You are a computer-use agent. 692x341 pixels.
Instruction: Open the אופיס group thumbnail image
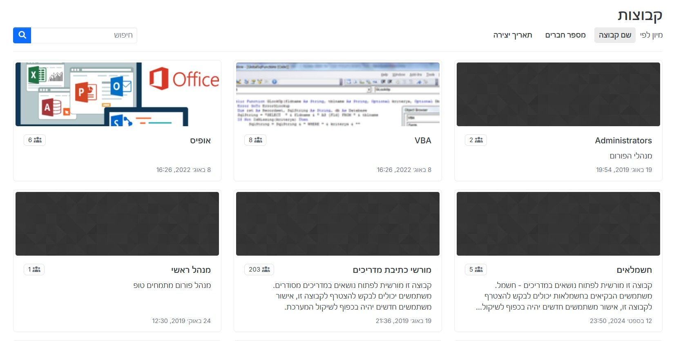pyautogui.click(x=117, y=94)
